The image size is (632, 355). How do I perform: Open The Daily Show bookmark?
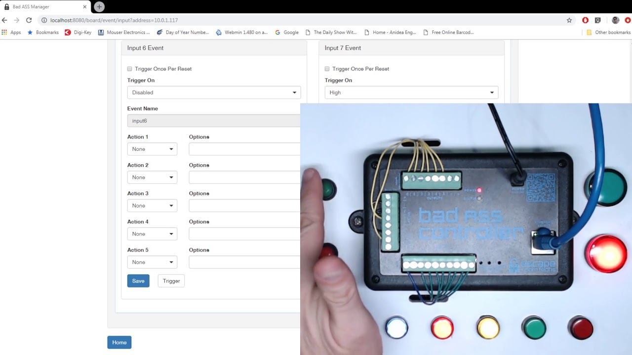pos(331,33)
